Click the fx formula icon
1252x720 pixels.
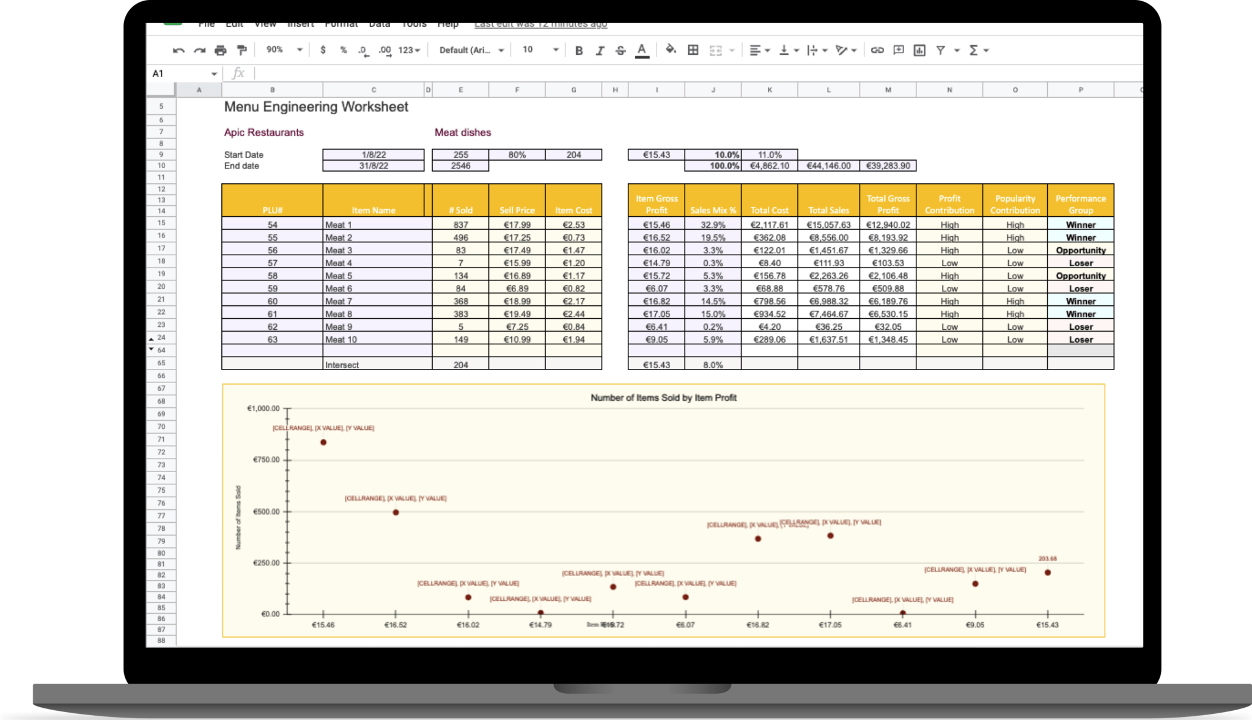click(238, 73)
